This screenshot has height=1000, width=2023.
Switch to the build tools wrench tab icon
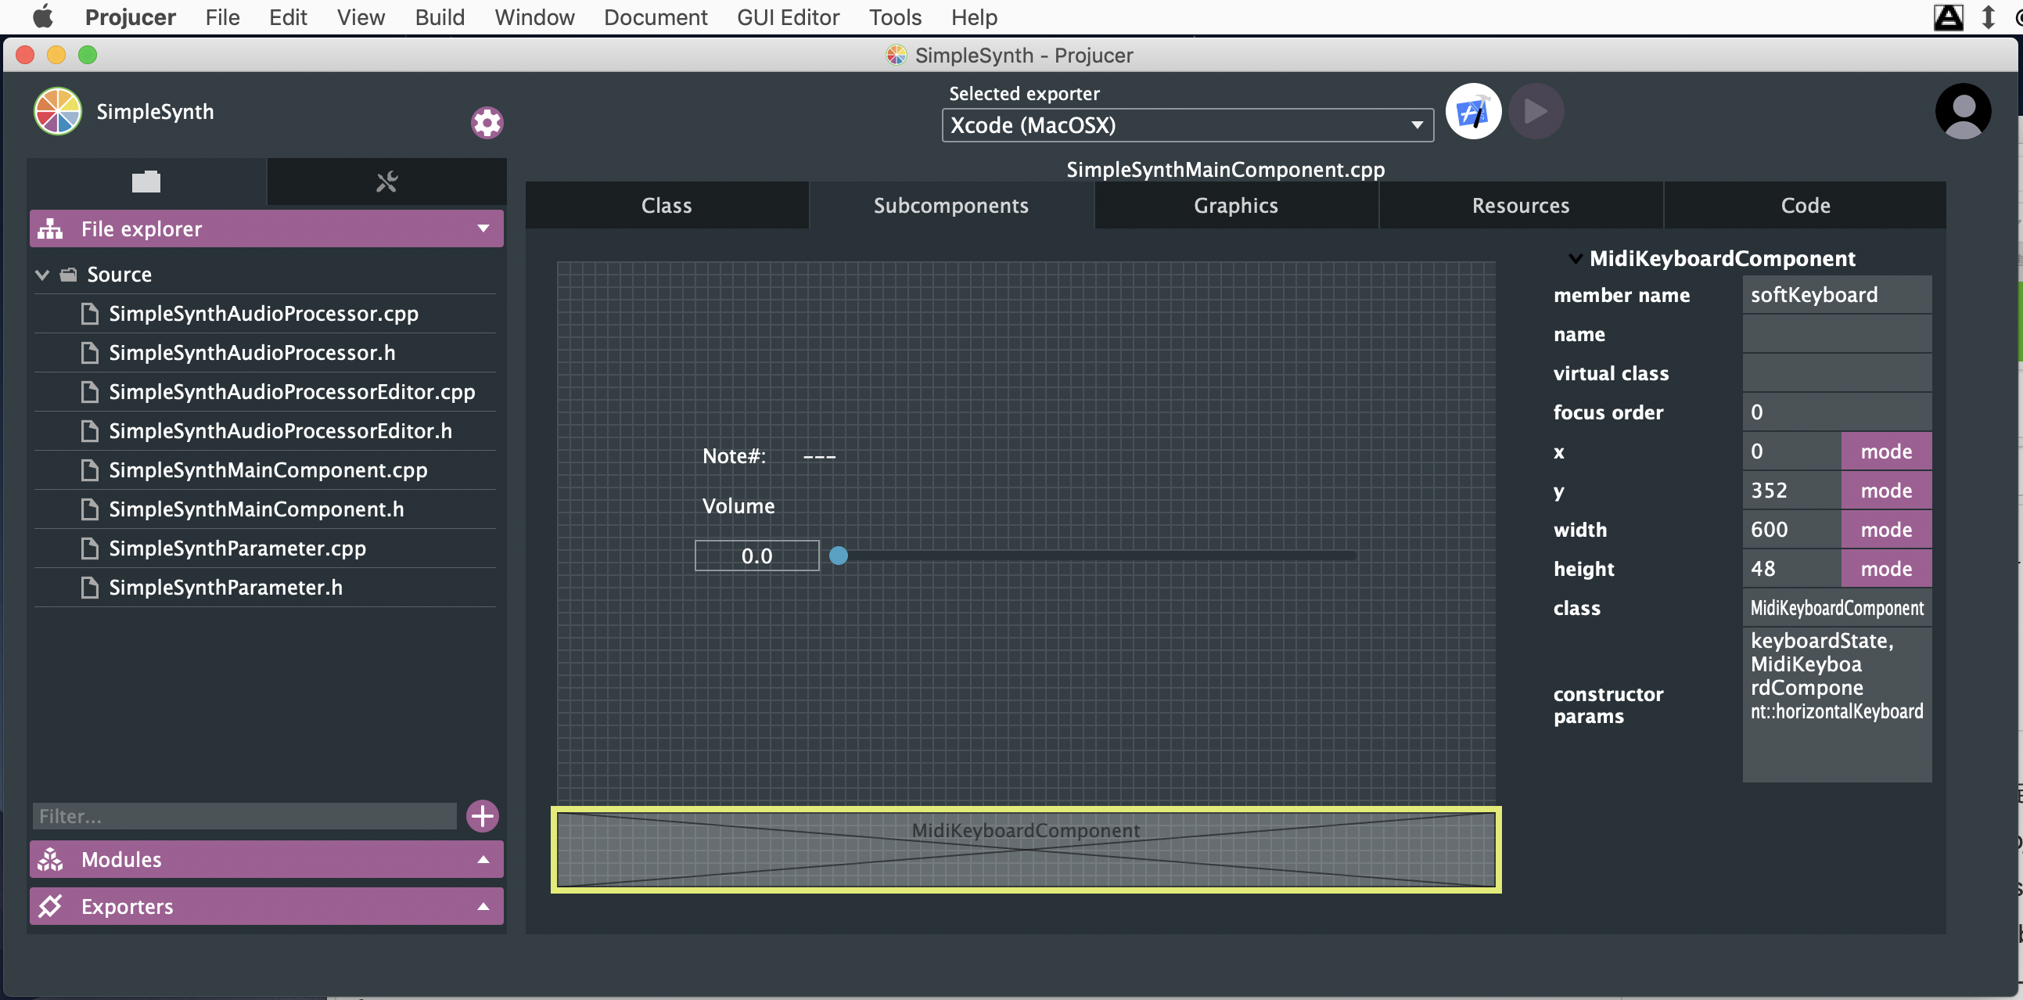point(386,182)
